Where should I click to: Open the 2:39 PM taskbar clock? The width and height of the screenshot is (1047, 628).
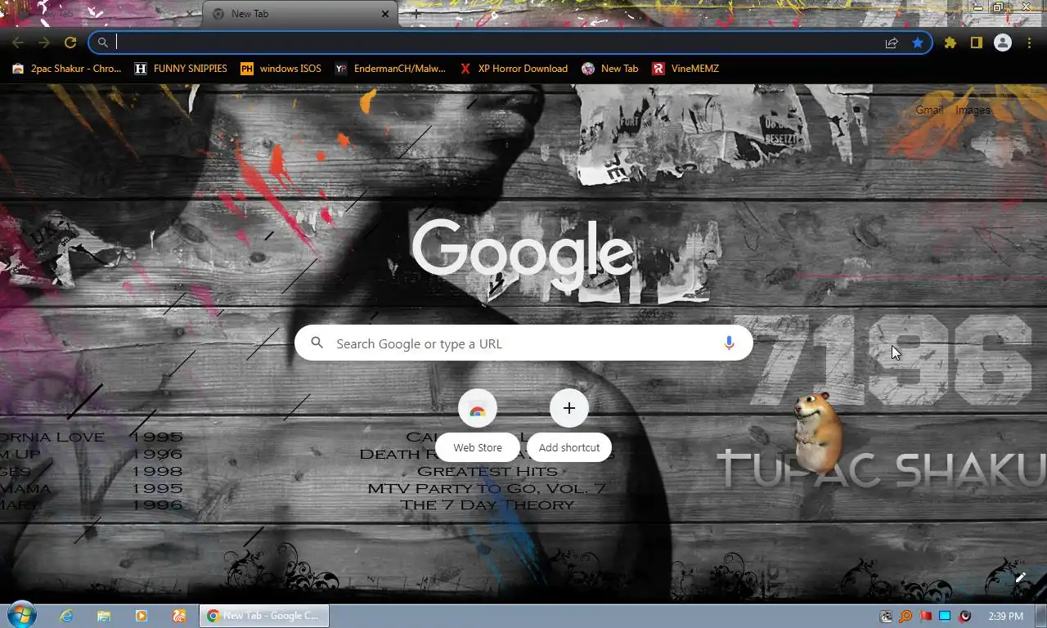tap(1006, 616)
